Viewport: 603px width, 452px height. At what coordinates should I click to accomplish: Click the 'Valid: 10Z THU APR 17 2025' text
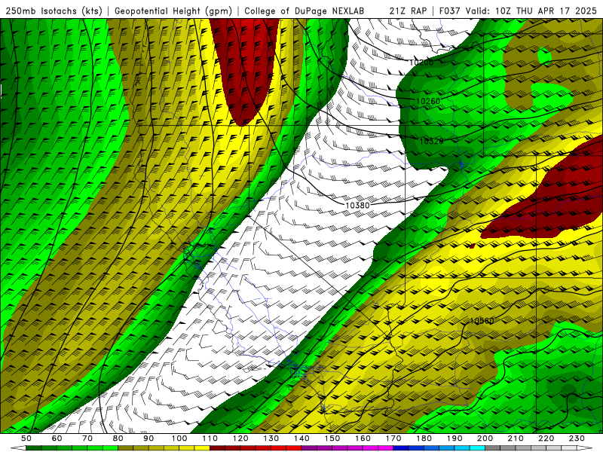pyautogui.click(x=531, y=11)
